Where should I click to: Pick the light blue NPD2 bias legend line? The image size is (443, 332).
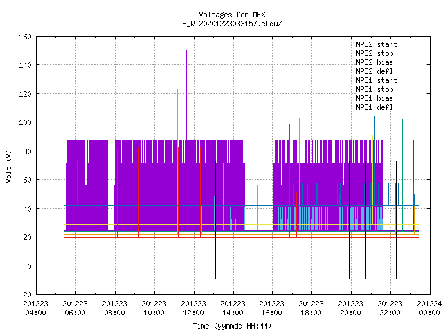pyautogui.click(x=412, y=62)
